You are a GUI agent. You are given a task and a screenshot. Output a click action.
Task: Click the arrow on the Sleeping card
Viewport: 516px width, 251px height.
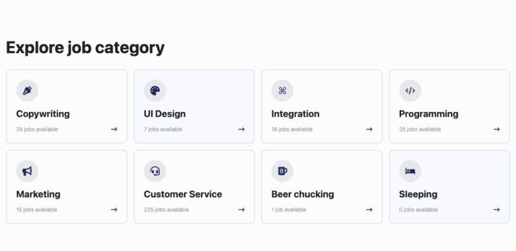pos(497,209)
